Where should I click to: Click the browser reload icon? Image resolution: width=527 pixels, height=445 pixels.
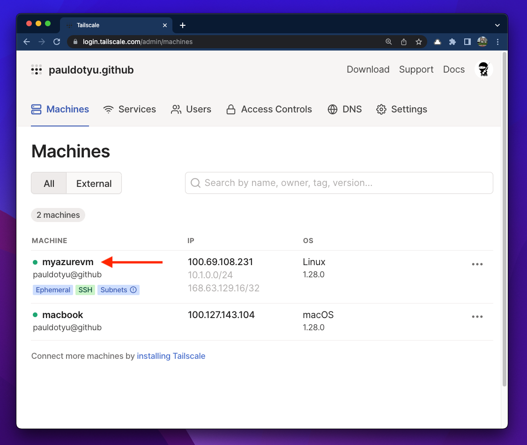(57, 42)
